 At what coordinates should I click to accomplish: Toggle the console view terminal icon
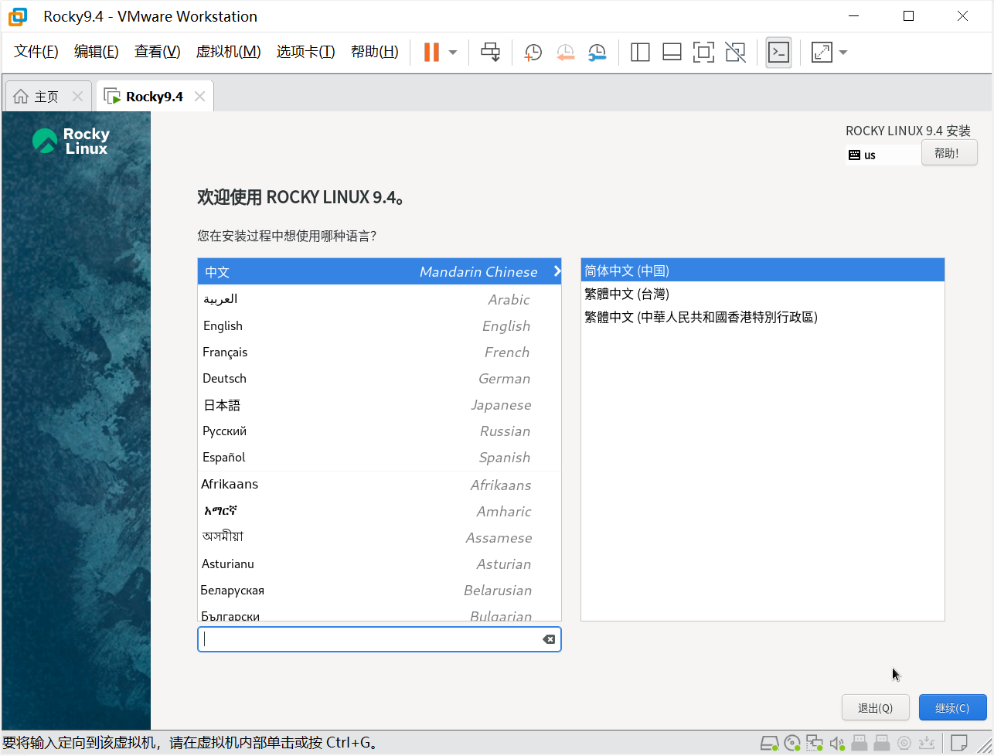pos(778,52)
